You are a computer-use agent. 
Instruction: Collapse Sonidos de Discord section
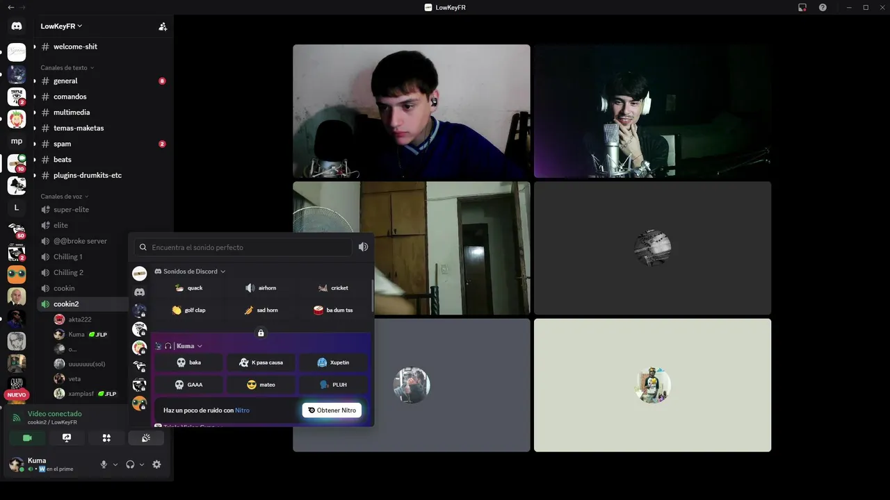190,272
